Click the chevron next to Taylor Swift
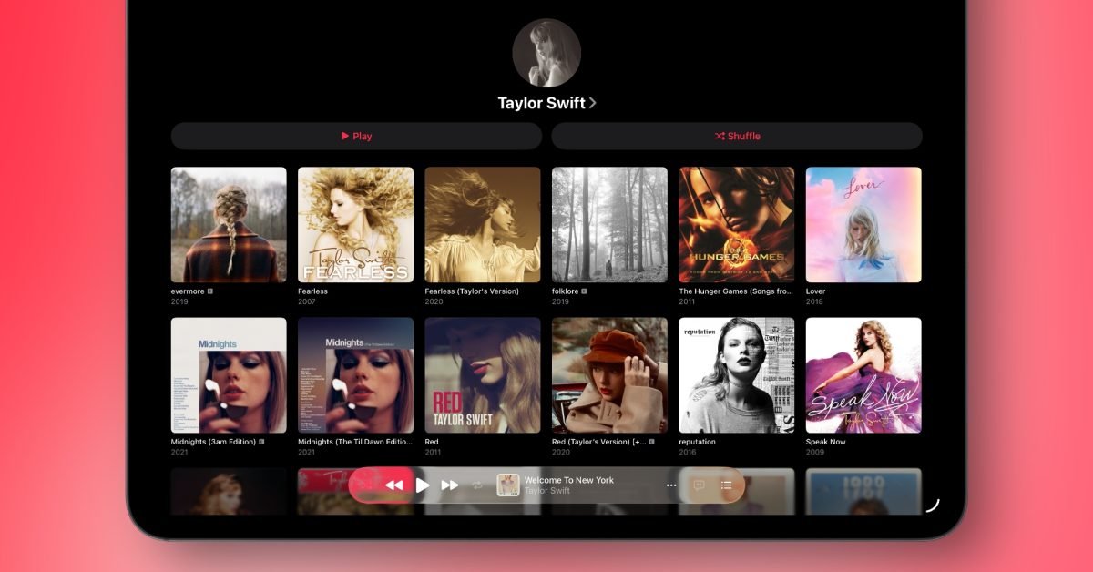This screenshot has width=1093, height=572. pos(593,103)
